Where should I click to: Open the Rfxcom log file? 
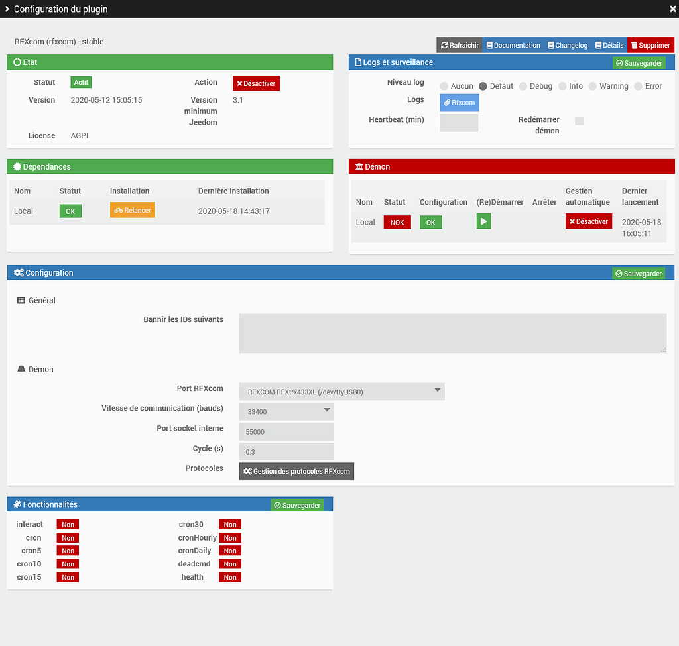(459, 103)
